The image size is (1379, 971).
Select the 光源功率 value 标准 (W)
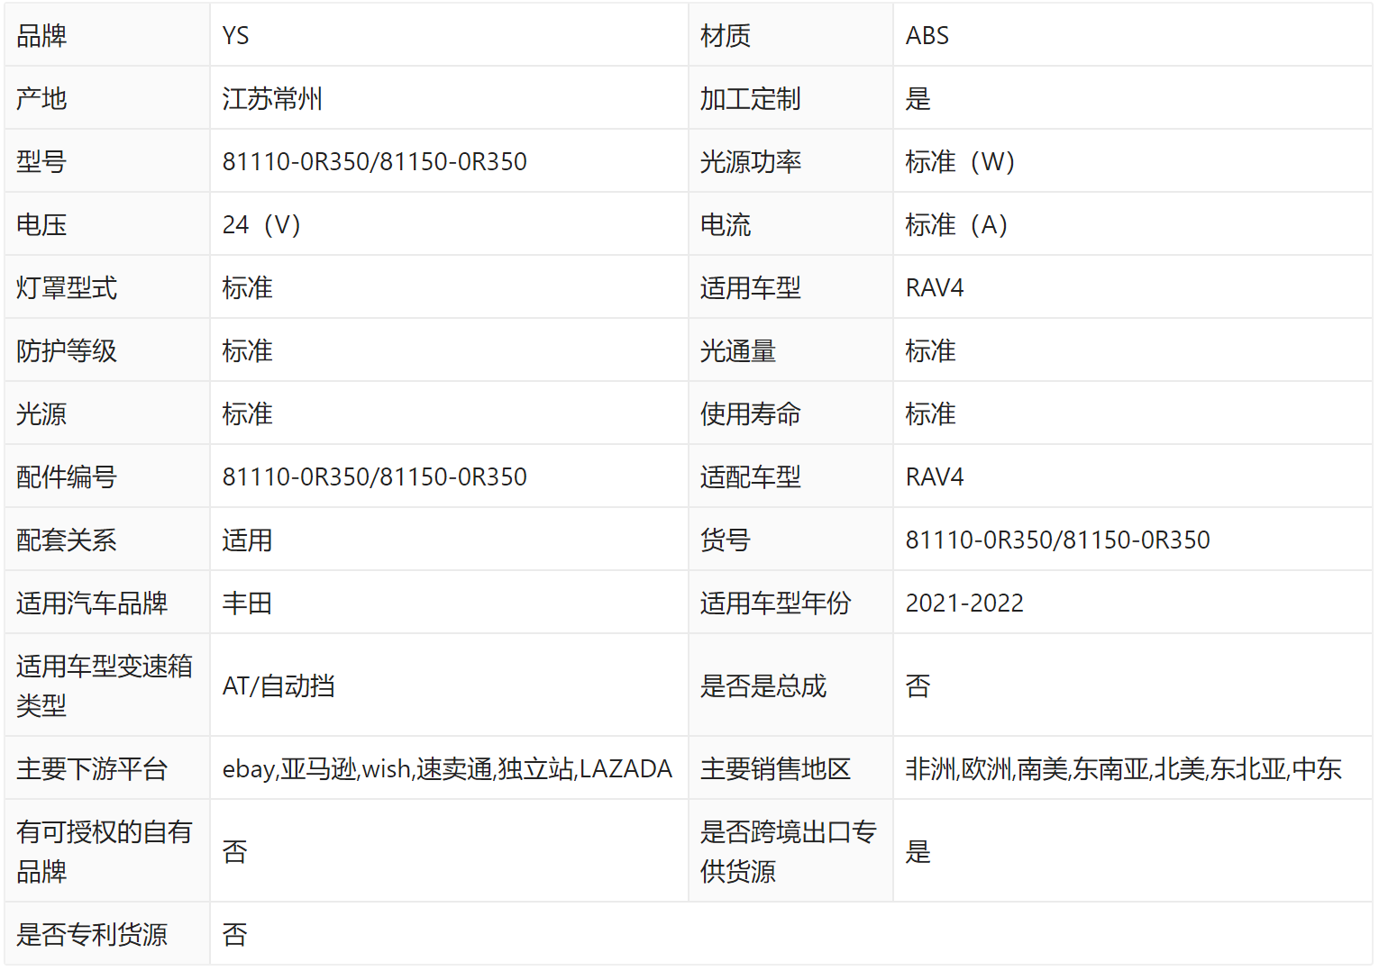pos(960,162)
